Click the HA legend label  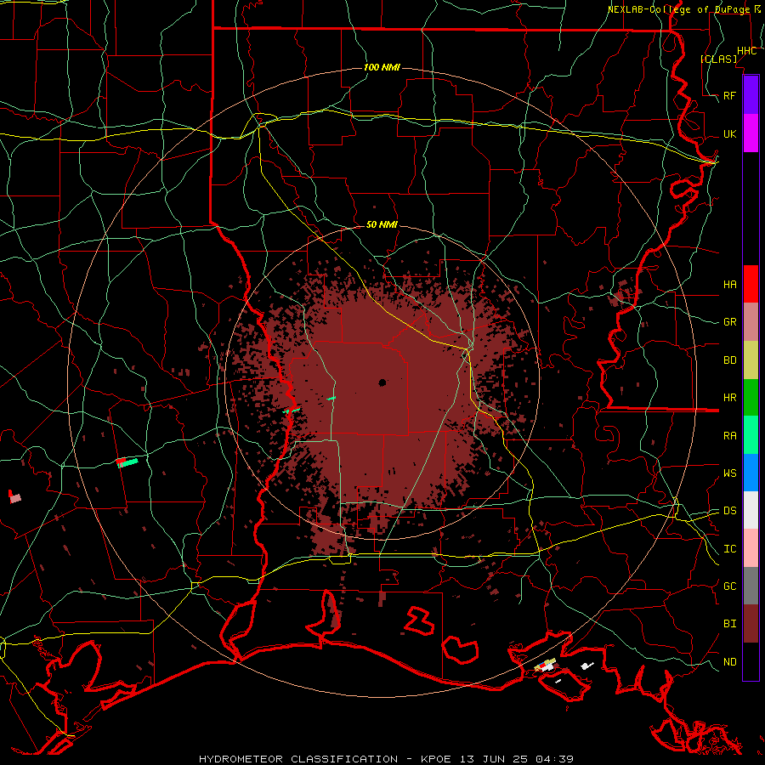(x=730, y=284)
